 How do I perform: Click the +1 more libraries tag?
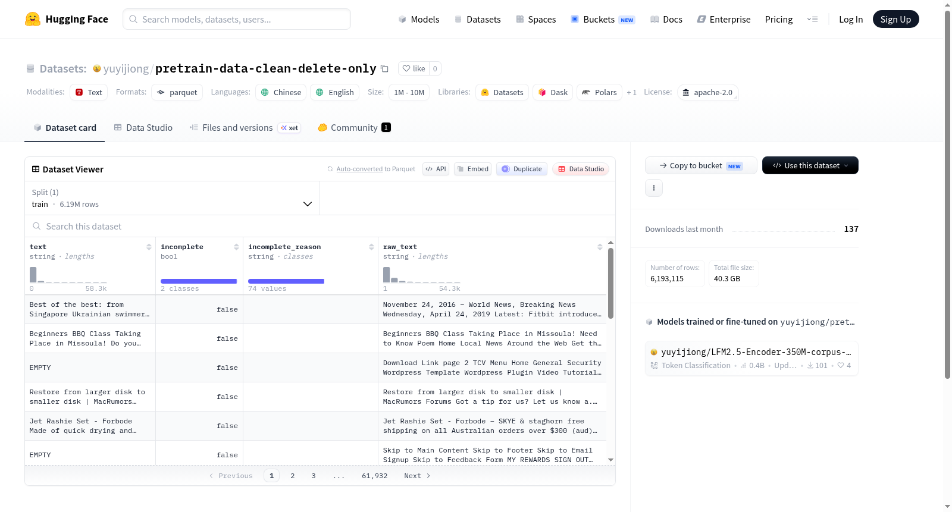click(x=631, y=92)
